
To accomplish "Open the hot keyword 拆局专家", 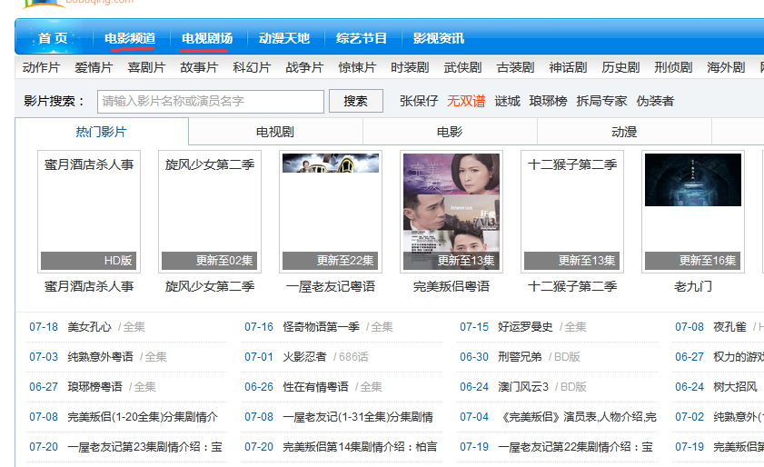I will coord(601,101).
